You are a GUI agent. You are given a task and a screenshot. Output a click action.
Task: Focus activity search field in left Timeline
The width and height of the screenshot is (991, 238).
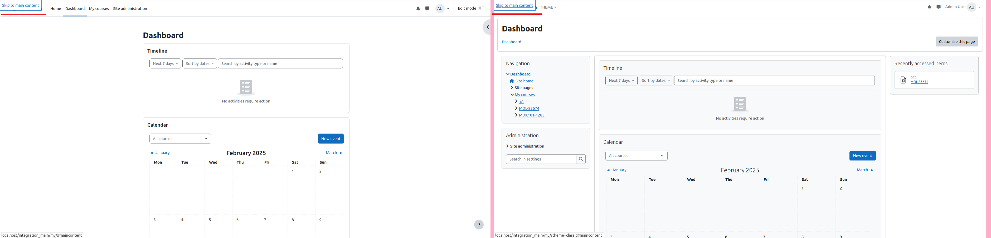coord(280,63)
